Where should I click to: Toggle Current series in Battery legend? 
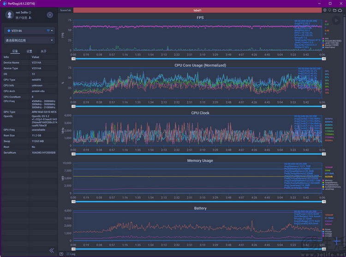coord(327,236)
